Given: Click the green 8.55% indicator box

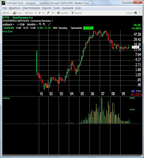Looking at the screenshot, I should [x=88, y=28].
